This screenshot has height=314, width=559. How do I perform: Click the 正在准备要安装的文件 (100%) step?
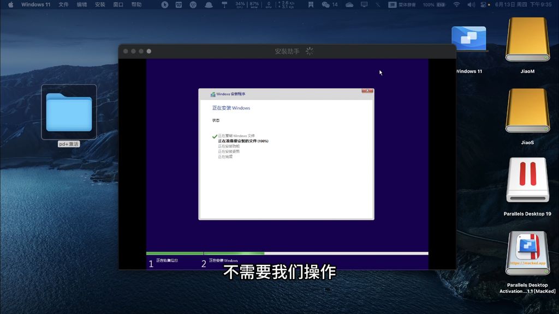[x=243, y=141]
